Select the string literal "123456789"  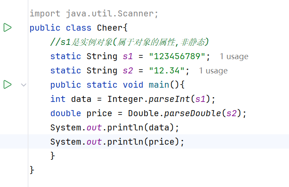177,56
